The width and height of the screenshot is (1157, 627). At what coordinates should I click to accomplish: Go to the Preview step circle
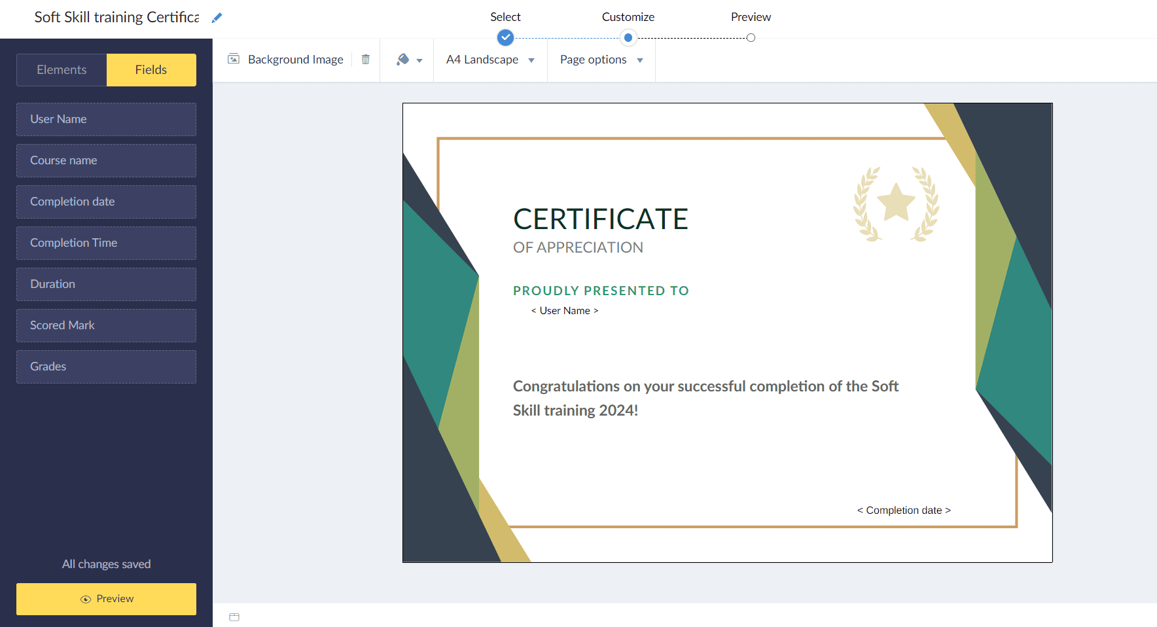tap(751, 38)
